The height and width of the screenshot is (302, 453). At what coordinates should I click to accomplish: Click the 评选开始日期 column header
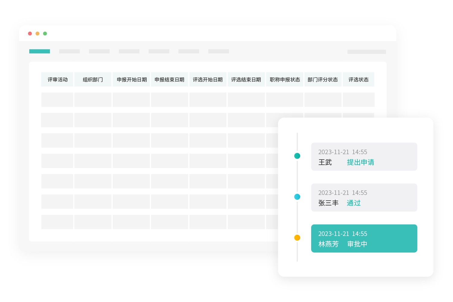[x=208, y=80]
